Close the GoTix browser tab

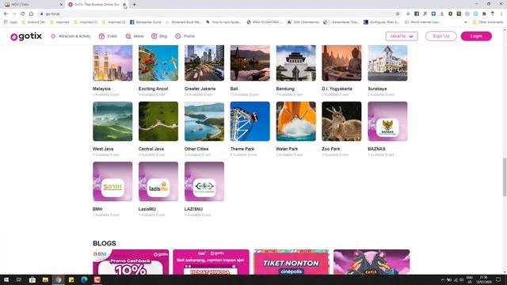[x=124, y=5]
